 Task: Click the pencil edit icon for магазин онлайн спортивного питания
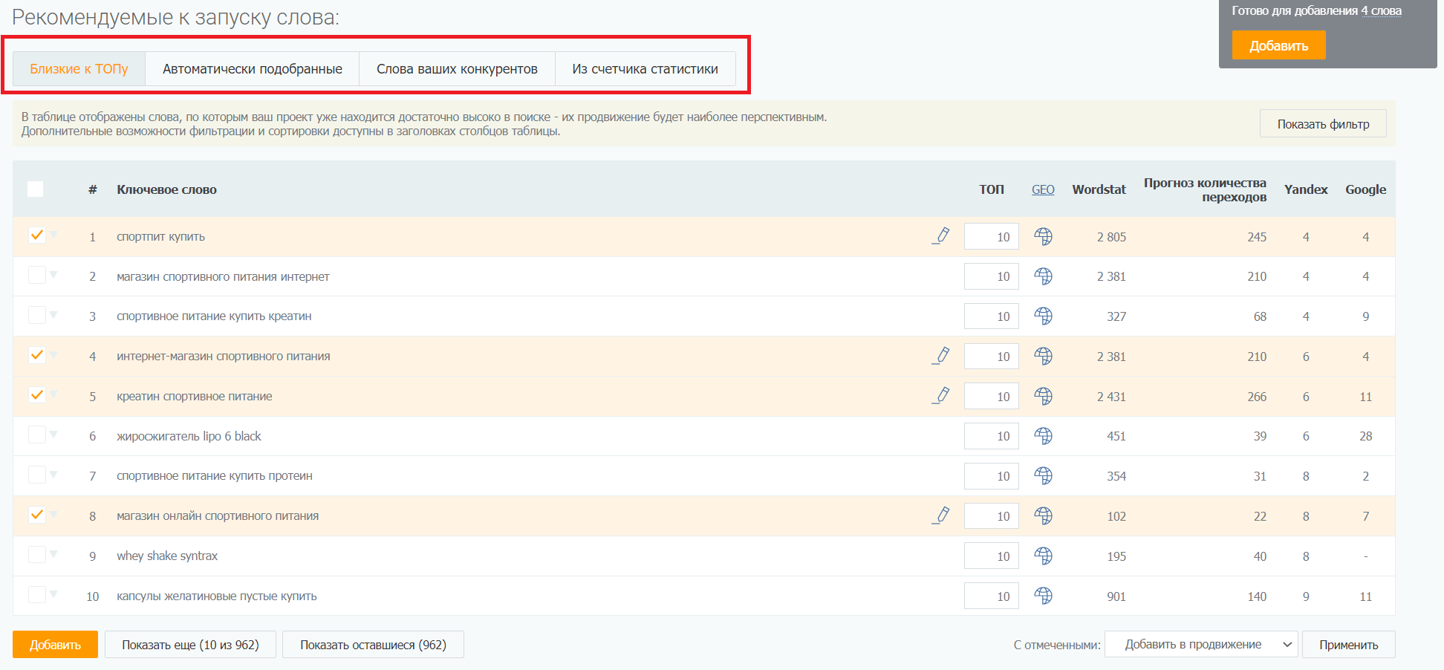[941, 515]
